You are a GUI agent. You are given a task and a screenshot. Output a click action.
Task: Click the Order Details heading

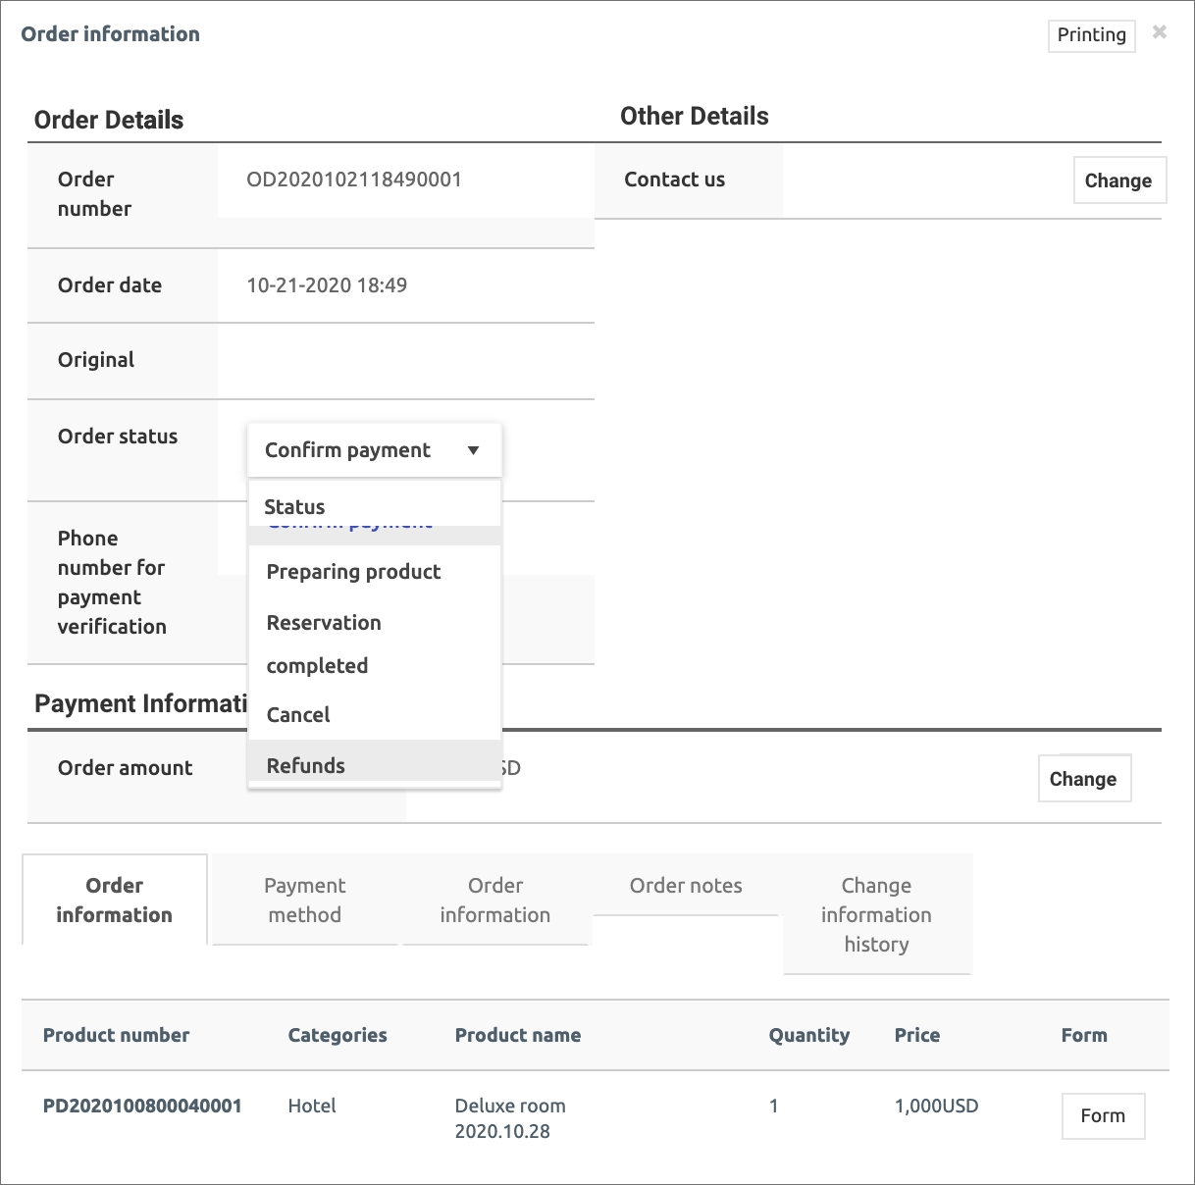(x=109, y=120)
